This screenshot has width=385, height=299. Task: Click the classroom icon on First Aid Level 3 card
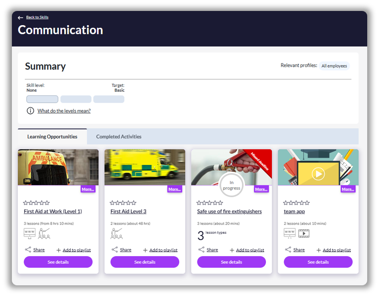click(116, 233)
